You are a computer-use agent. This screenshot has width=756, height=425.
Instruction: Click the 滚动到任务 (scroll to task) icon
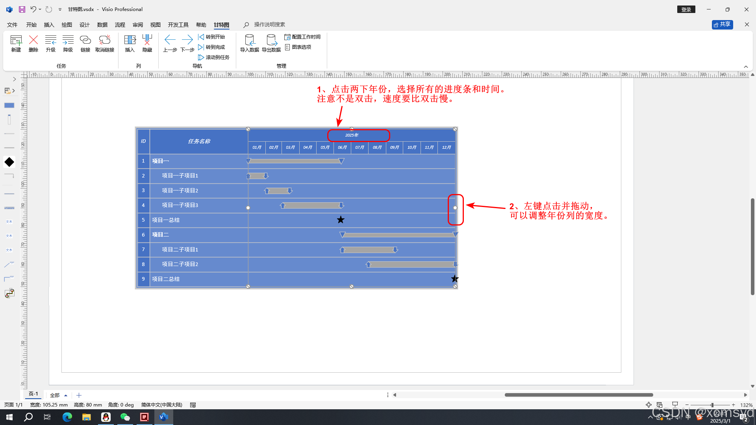[201, 57]
